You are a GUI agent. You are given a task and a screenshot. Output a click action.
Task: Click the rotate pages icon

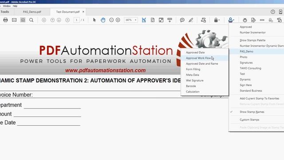[x=203, y=20]
